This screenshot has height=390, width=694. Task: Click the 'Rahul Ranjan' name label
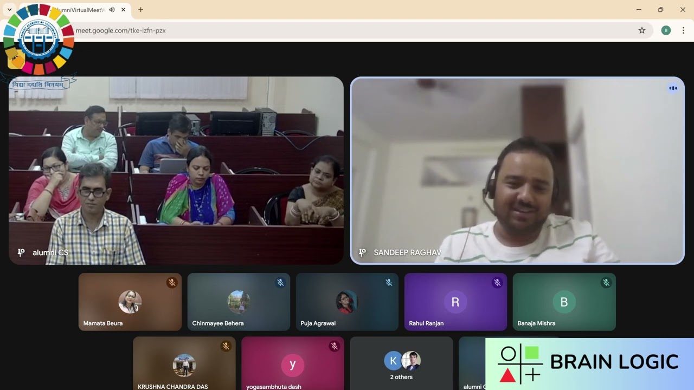click(426, 323)
